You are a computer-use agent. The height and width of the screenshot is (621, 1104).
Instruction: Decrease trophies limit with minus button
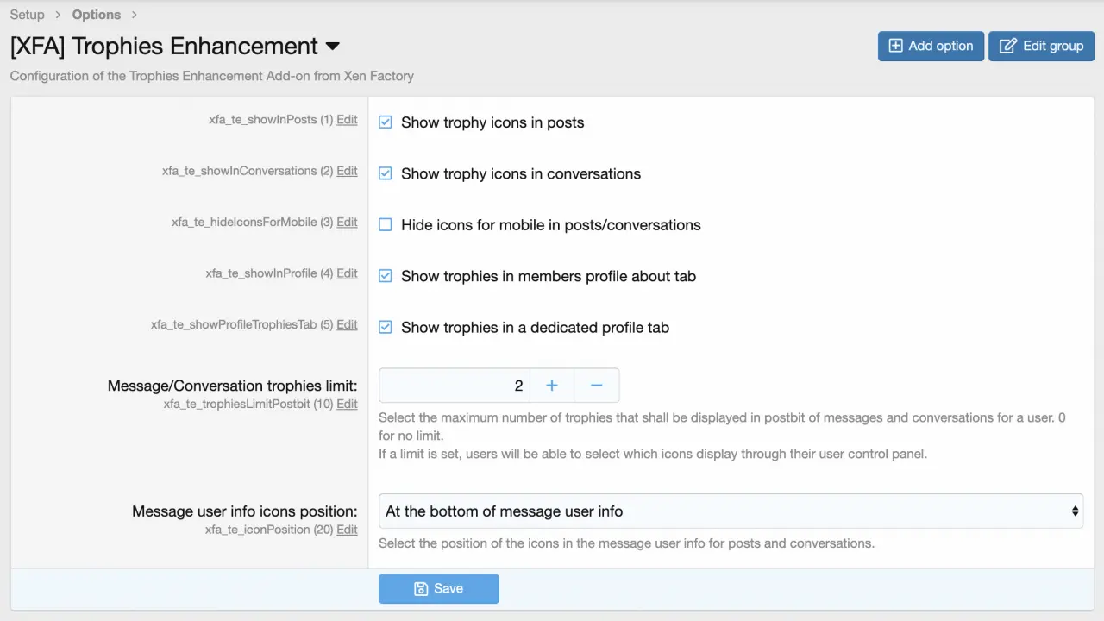(597, 386)
